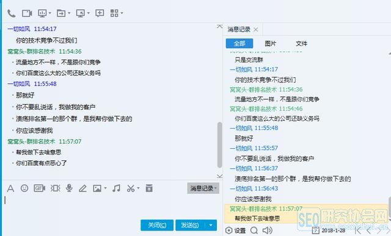
Task: Click the send picture icon
Action: point(97,188)
